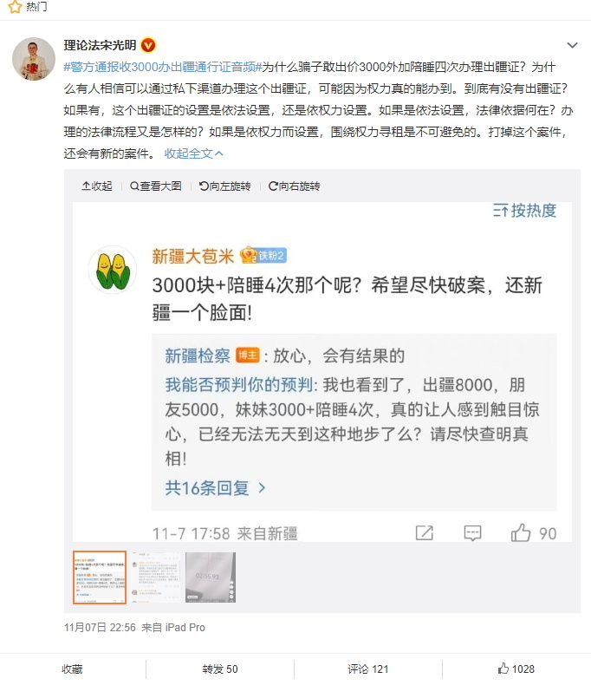Select the third video thumbnail 02:55
Image resolution: width=591 pixels, height=685 pixels.
click(x=211, y=577)
